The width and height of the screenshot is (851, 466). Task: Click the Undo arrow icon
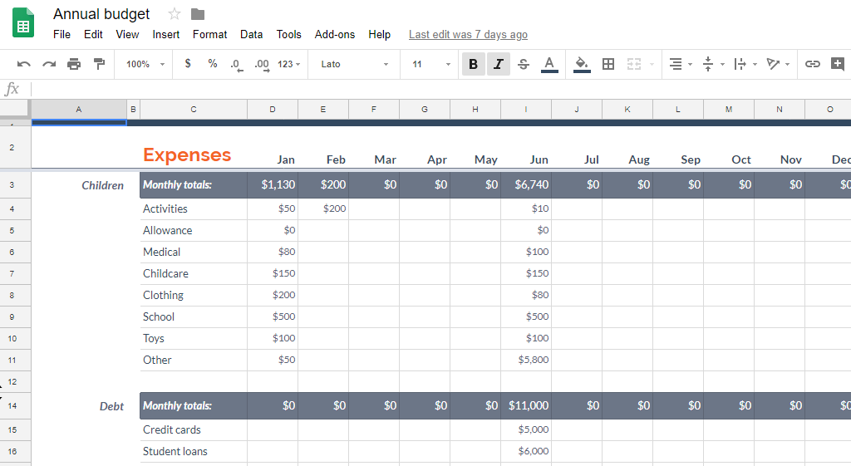(24, 64)
